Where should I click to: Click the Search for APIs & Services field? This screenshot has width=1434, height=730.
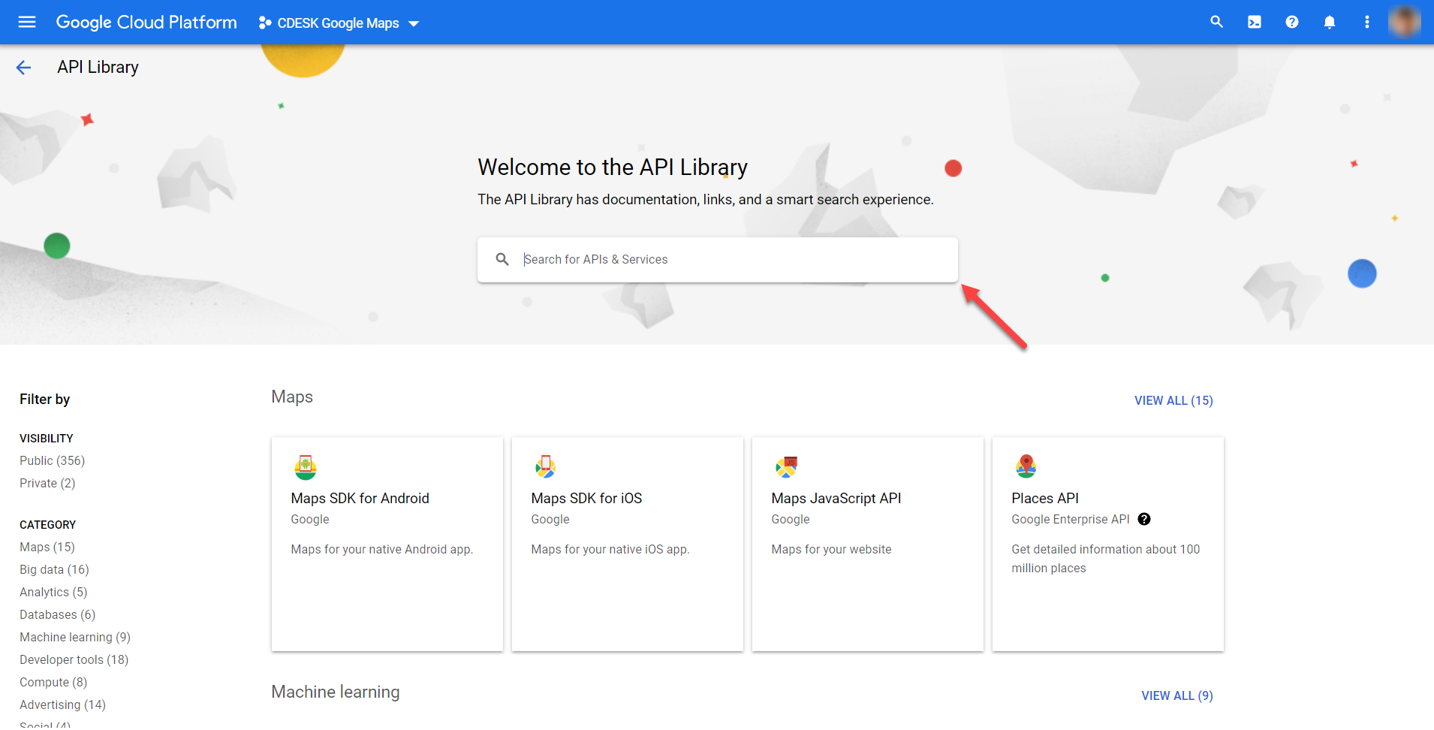tap(718, 260)
